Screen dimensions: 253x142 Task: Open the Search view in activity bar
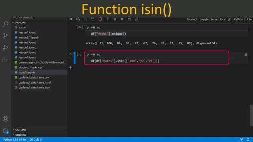6,24
